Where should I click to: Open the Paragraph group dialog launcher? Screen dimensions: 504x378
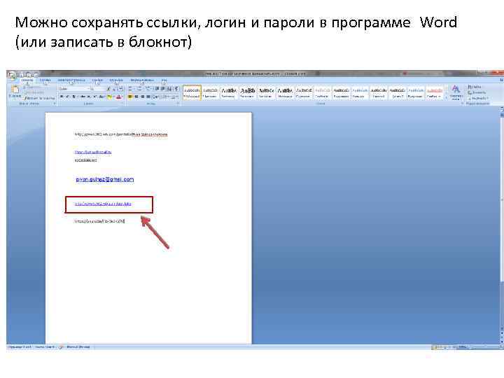tap(178, 104)
